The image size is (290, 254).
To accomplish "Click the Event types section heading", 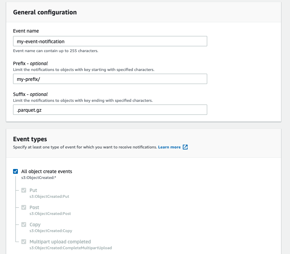I will (30, 139).
